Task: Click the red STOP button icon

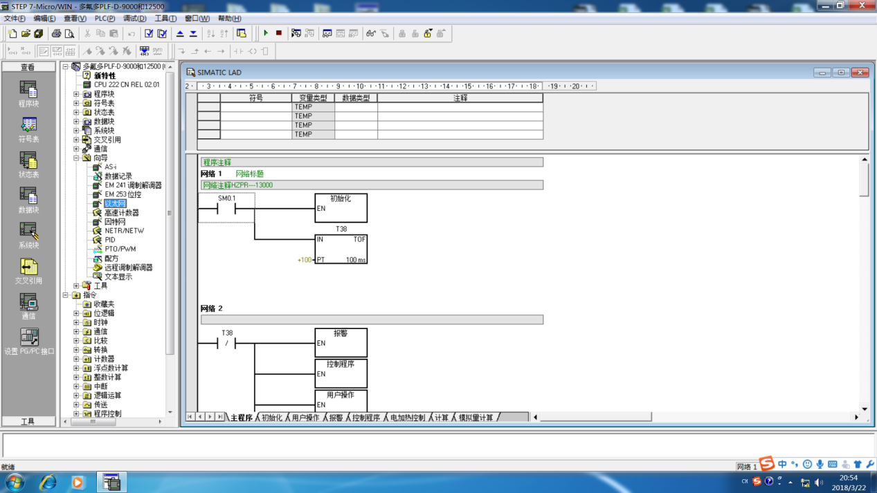Action: (x=279, y=33)
